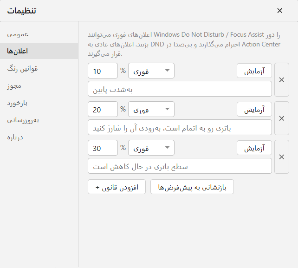Click the افزودن قانون + button

click(x=117, y=187)
